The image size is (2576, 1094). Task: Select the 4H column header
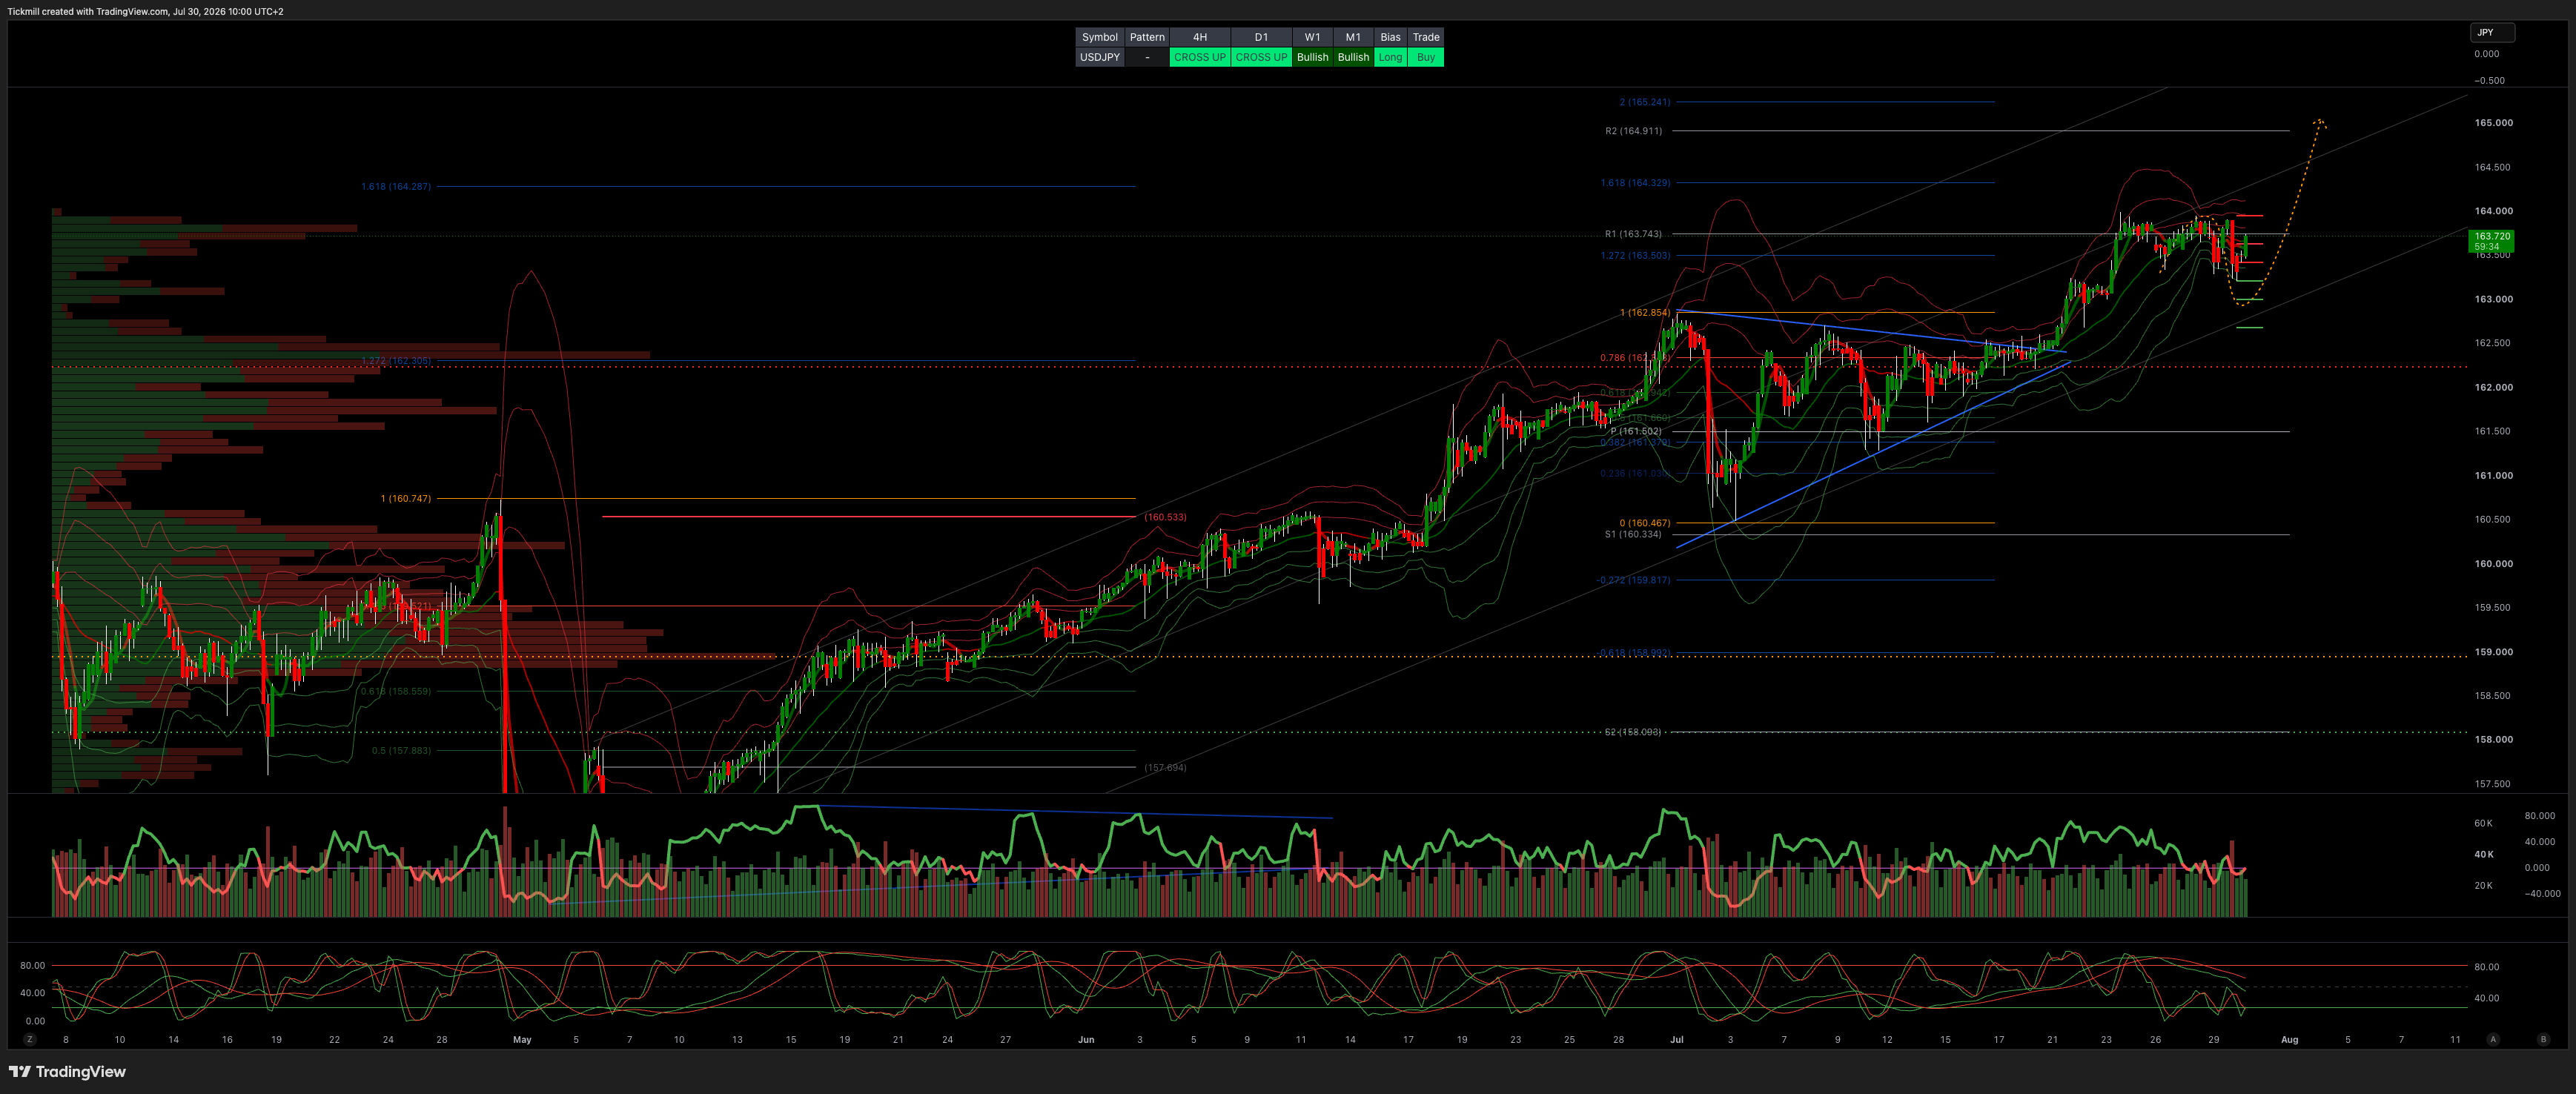tap(1200, 37)
